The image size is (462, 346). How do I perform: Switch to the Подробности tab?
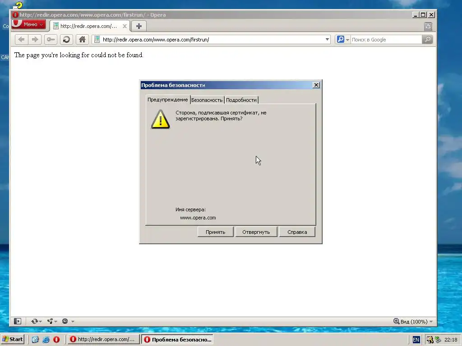click(x=241, y=100)
